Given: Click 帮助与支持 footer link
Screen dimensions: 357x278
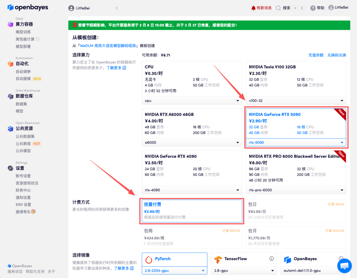Looking at the screenshot, I should coord(35,271).
